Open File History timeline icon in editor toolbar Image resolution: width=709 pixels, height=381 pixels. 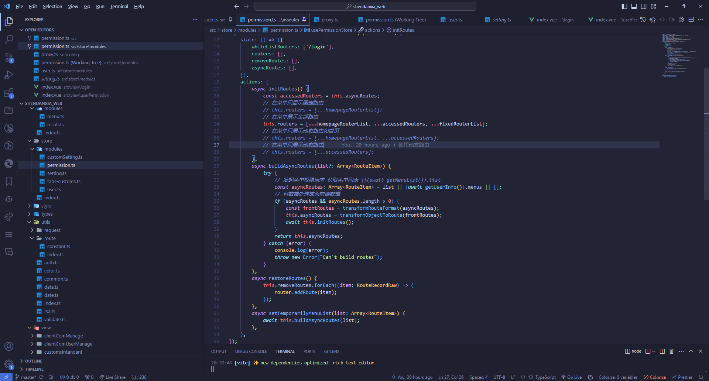coord(643,20)
